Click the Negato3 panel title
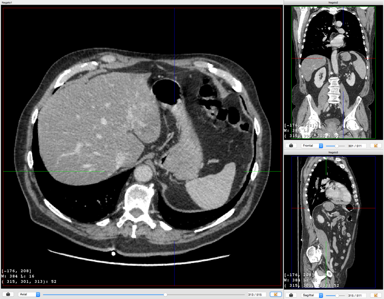 click(333, 152)
